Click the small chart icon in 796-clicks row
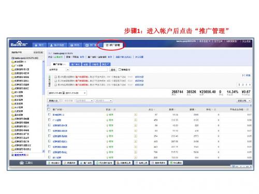 click(x=136, y=152)
